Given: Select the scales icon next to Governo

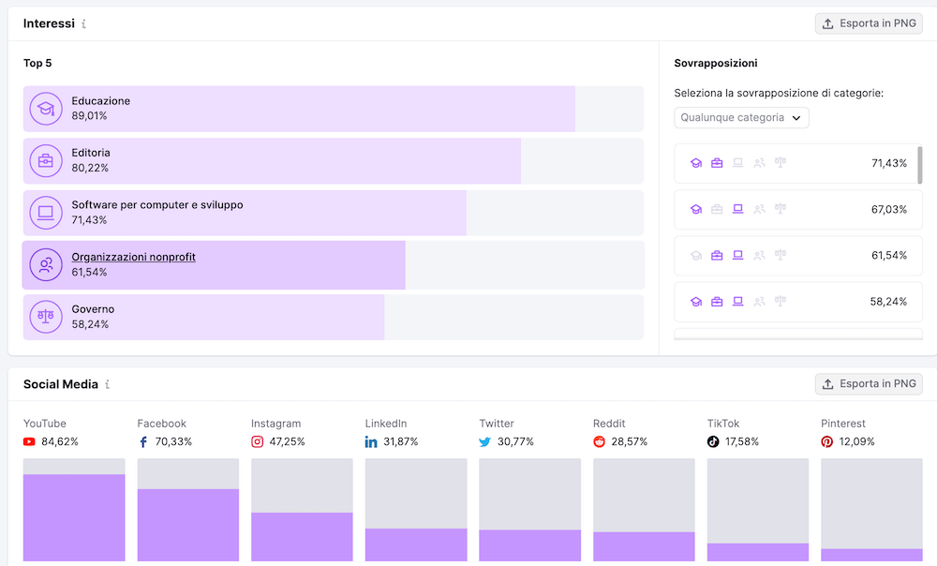Looking at the screenshot, I should pos(46,316).
